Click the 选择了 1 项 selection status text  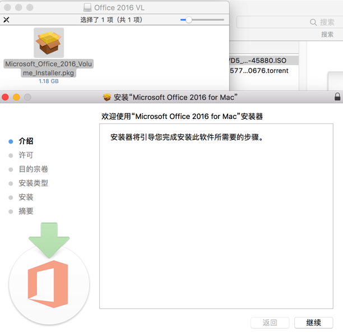111,20
